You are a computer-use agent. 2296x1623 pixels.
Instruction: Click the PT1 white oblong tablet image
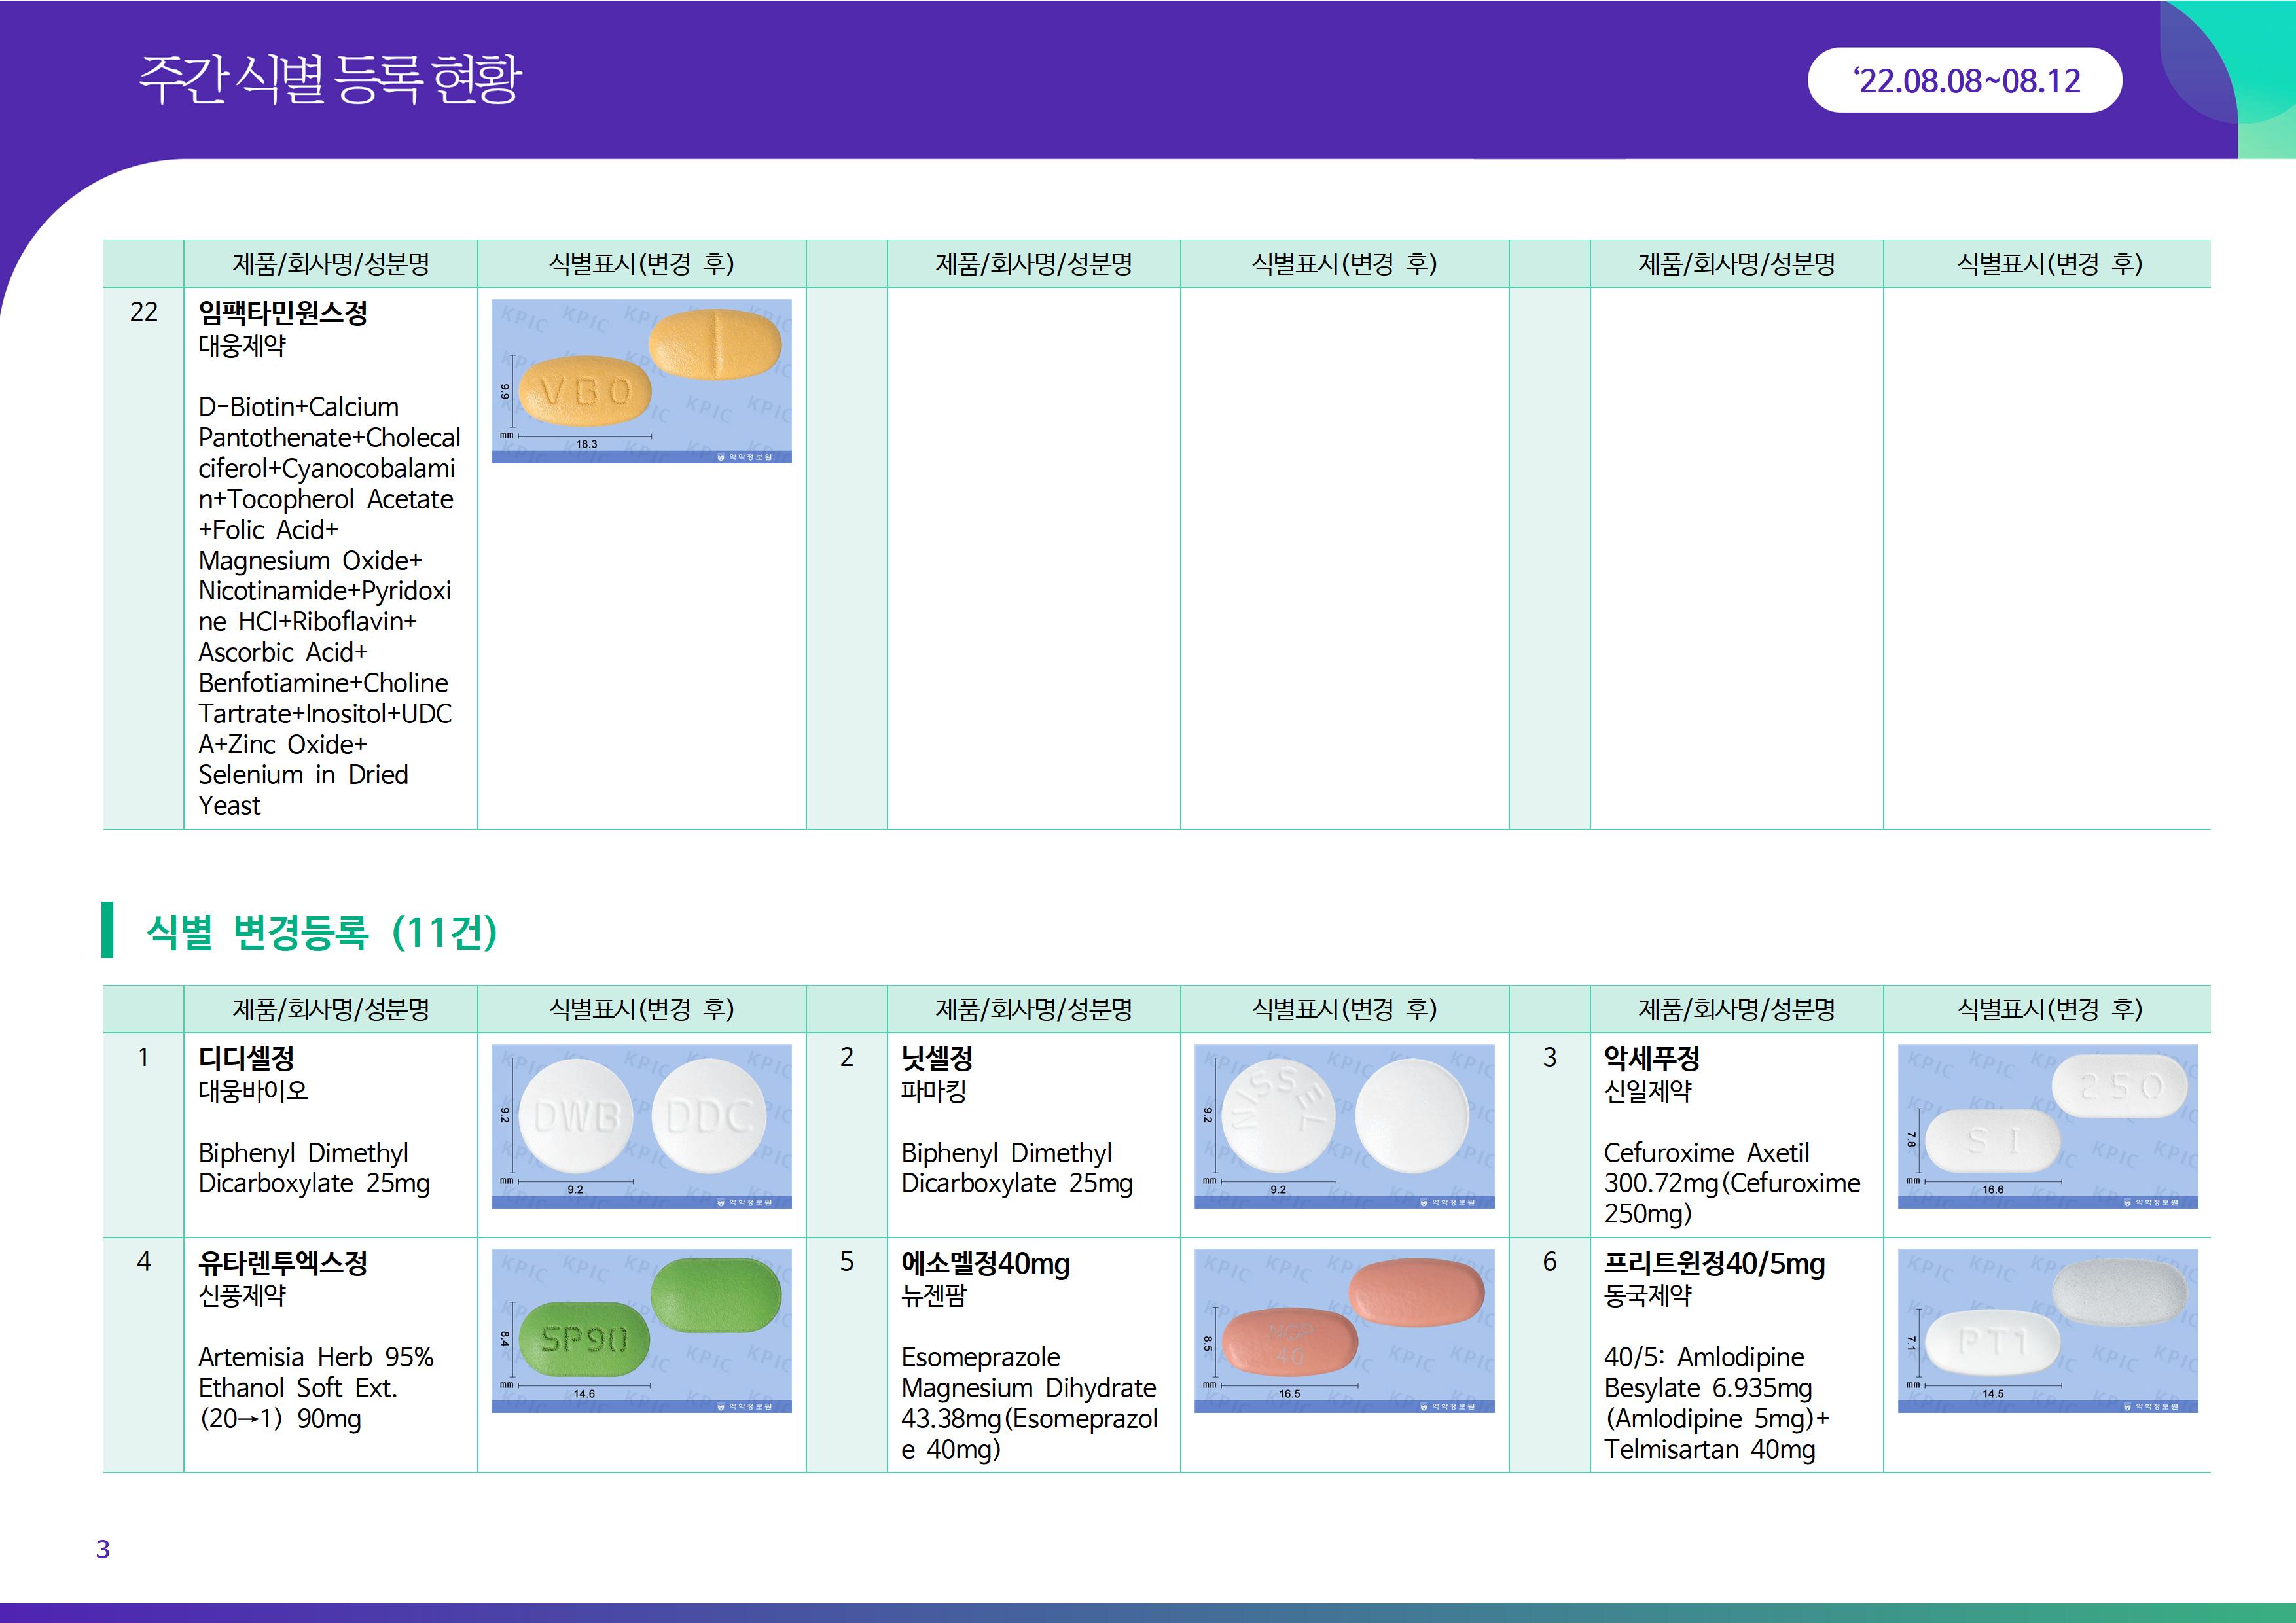(2047, 1330)
